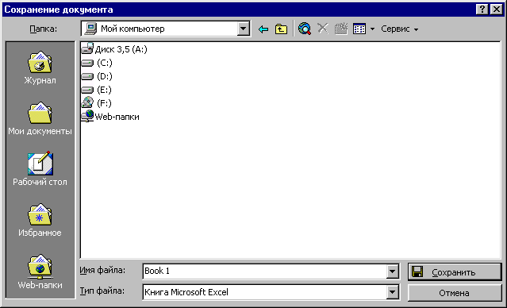Open the Сервис menu
The width and height of the screenshot is (507, 308).
click(400, 29)
